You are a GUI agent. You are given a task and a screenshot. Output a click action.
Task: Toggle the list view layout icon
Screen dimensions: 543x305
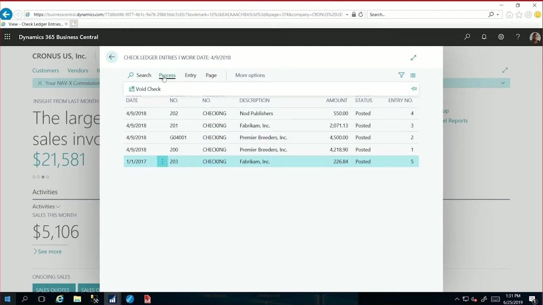pos(413,75)
